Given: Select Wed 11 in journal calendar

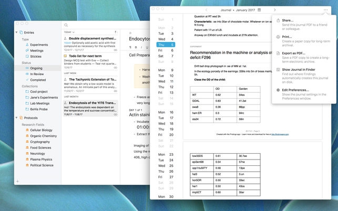Looking at the screenshot, I should click(x=166, y=81).
